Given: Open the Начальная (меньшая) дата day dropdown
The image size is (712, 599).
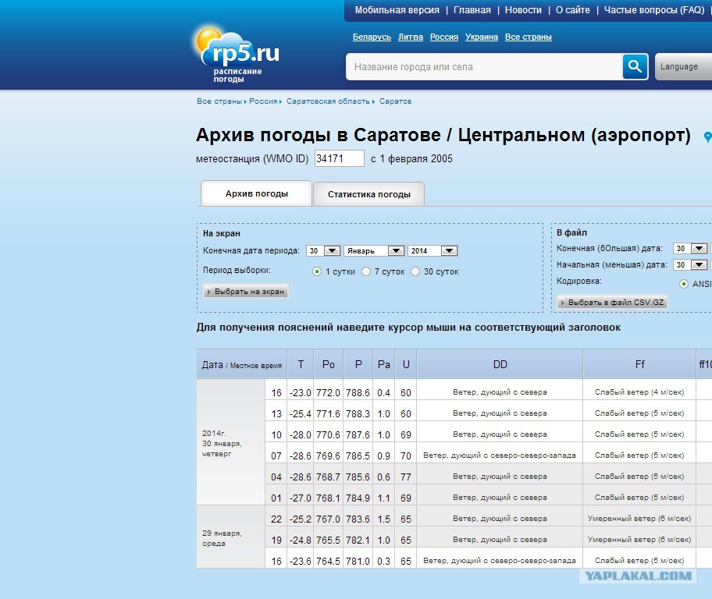Looking at the screenshot, I should click(x=690, y=264).
